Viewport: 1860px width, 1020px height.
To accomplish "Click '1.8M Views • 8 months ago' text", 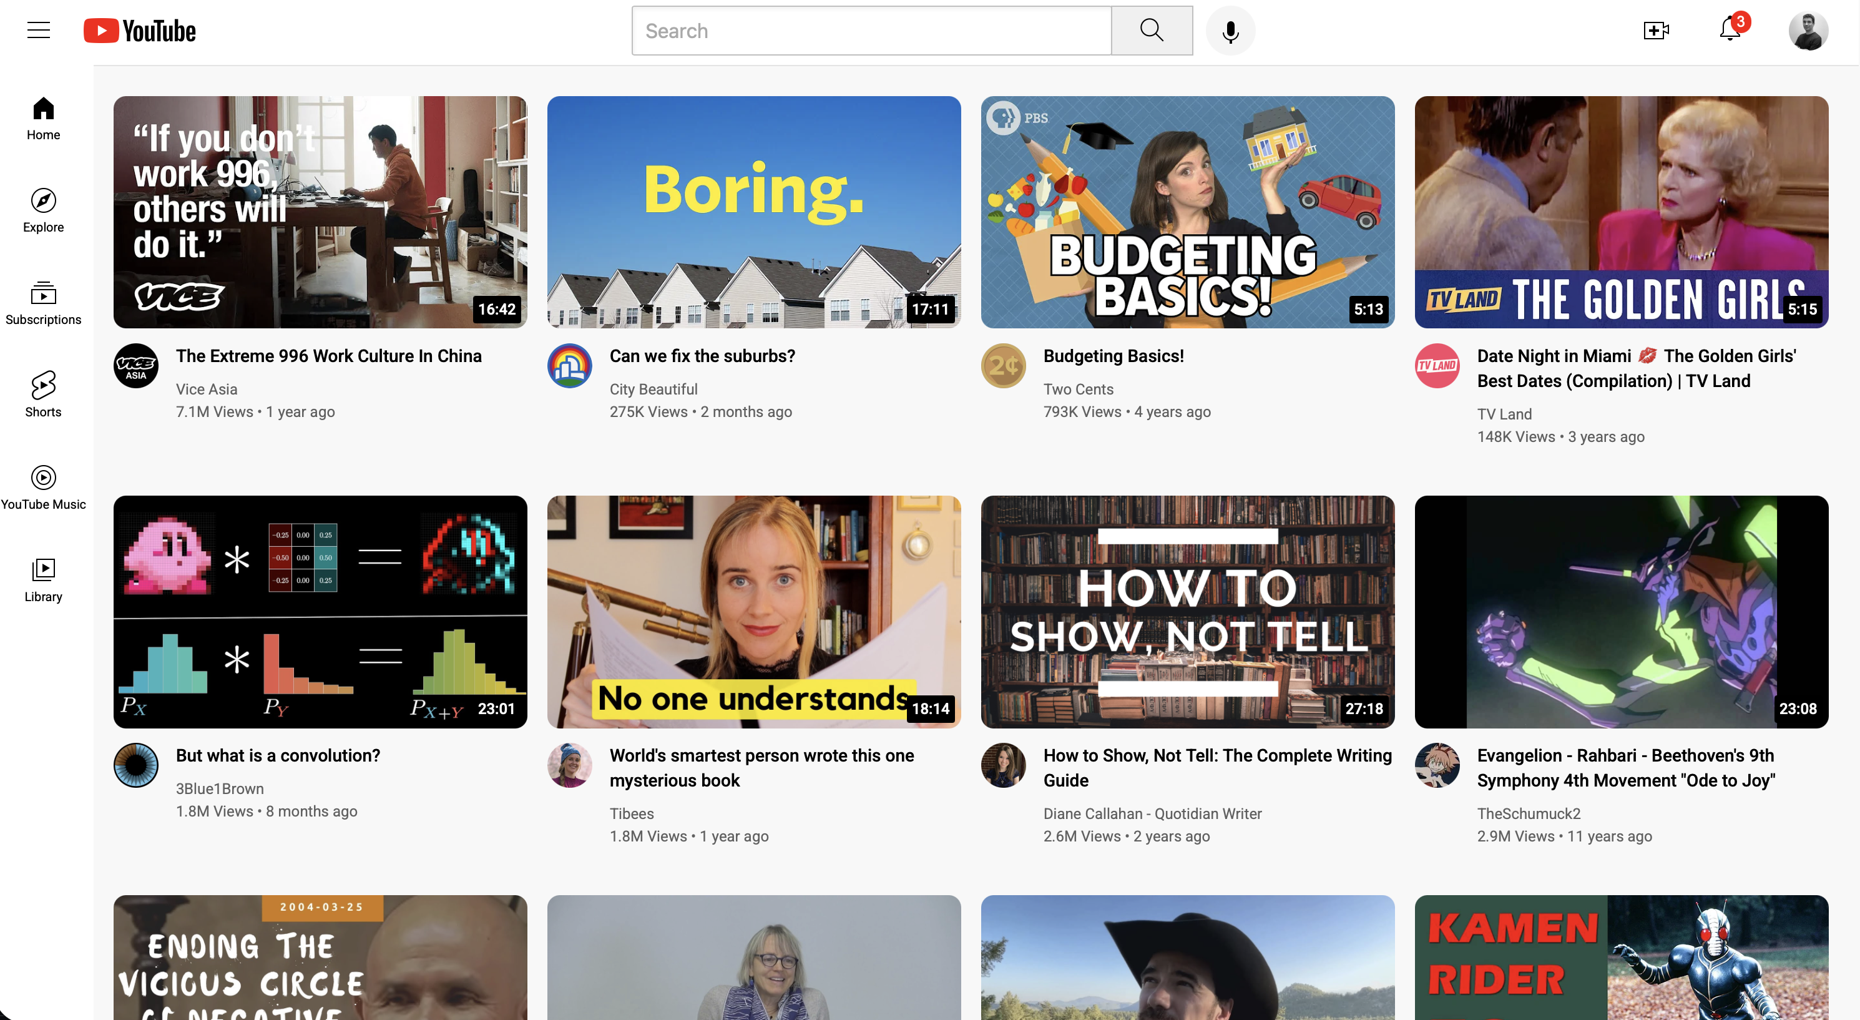I will coord(267,812).
